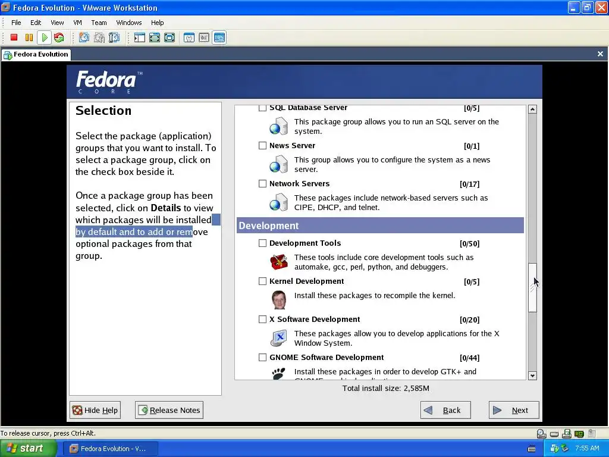Click the green Power On play button
Viewport: 609px width, 457px height.
tap(44, 37)
